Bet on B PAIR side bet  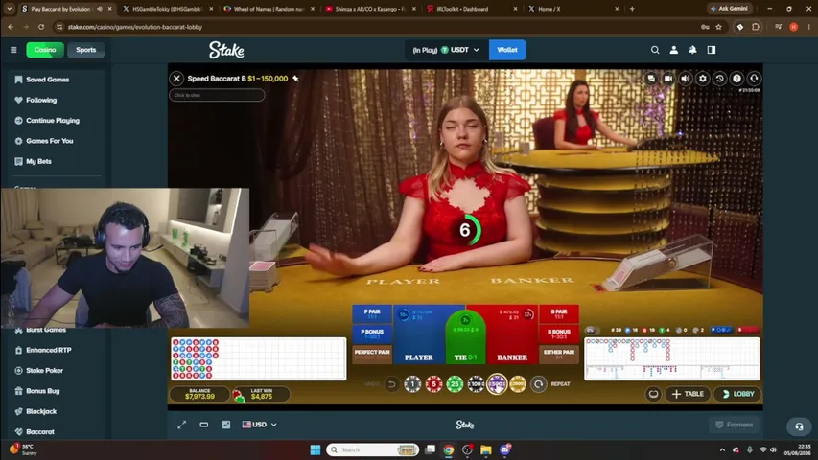point(559,314)
